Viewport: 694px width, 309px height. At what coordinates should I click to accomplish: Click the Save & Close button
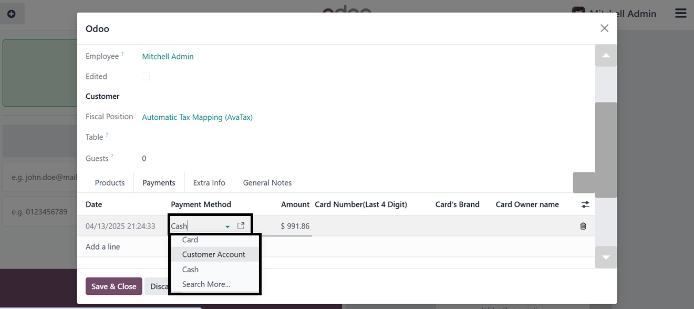click(114, 286)
